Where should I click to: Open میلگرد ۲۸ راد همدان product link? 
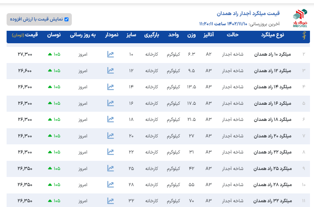[x=273, y=185]
